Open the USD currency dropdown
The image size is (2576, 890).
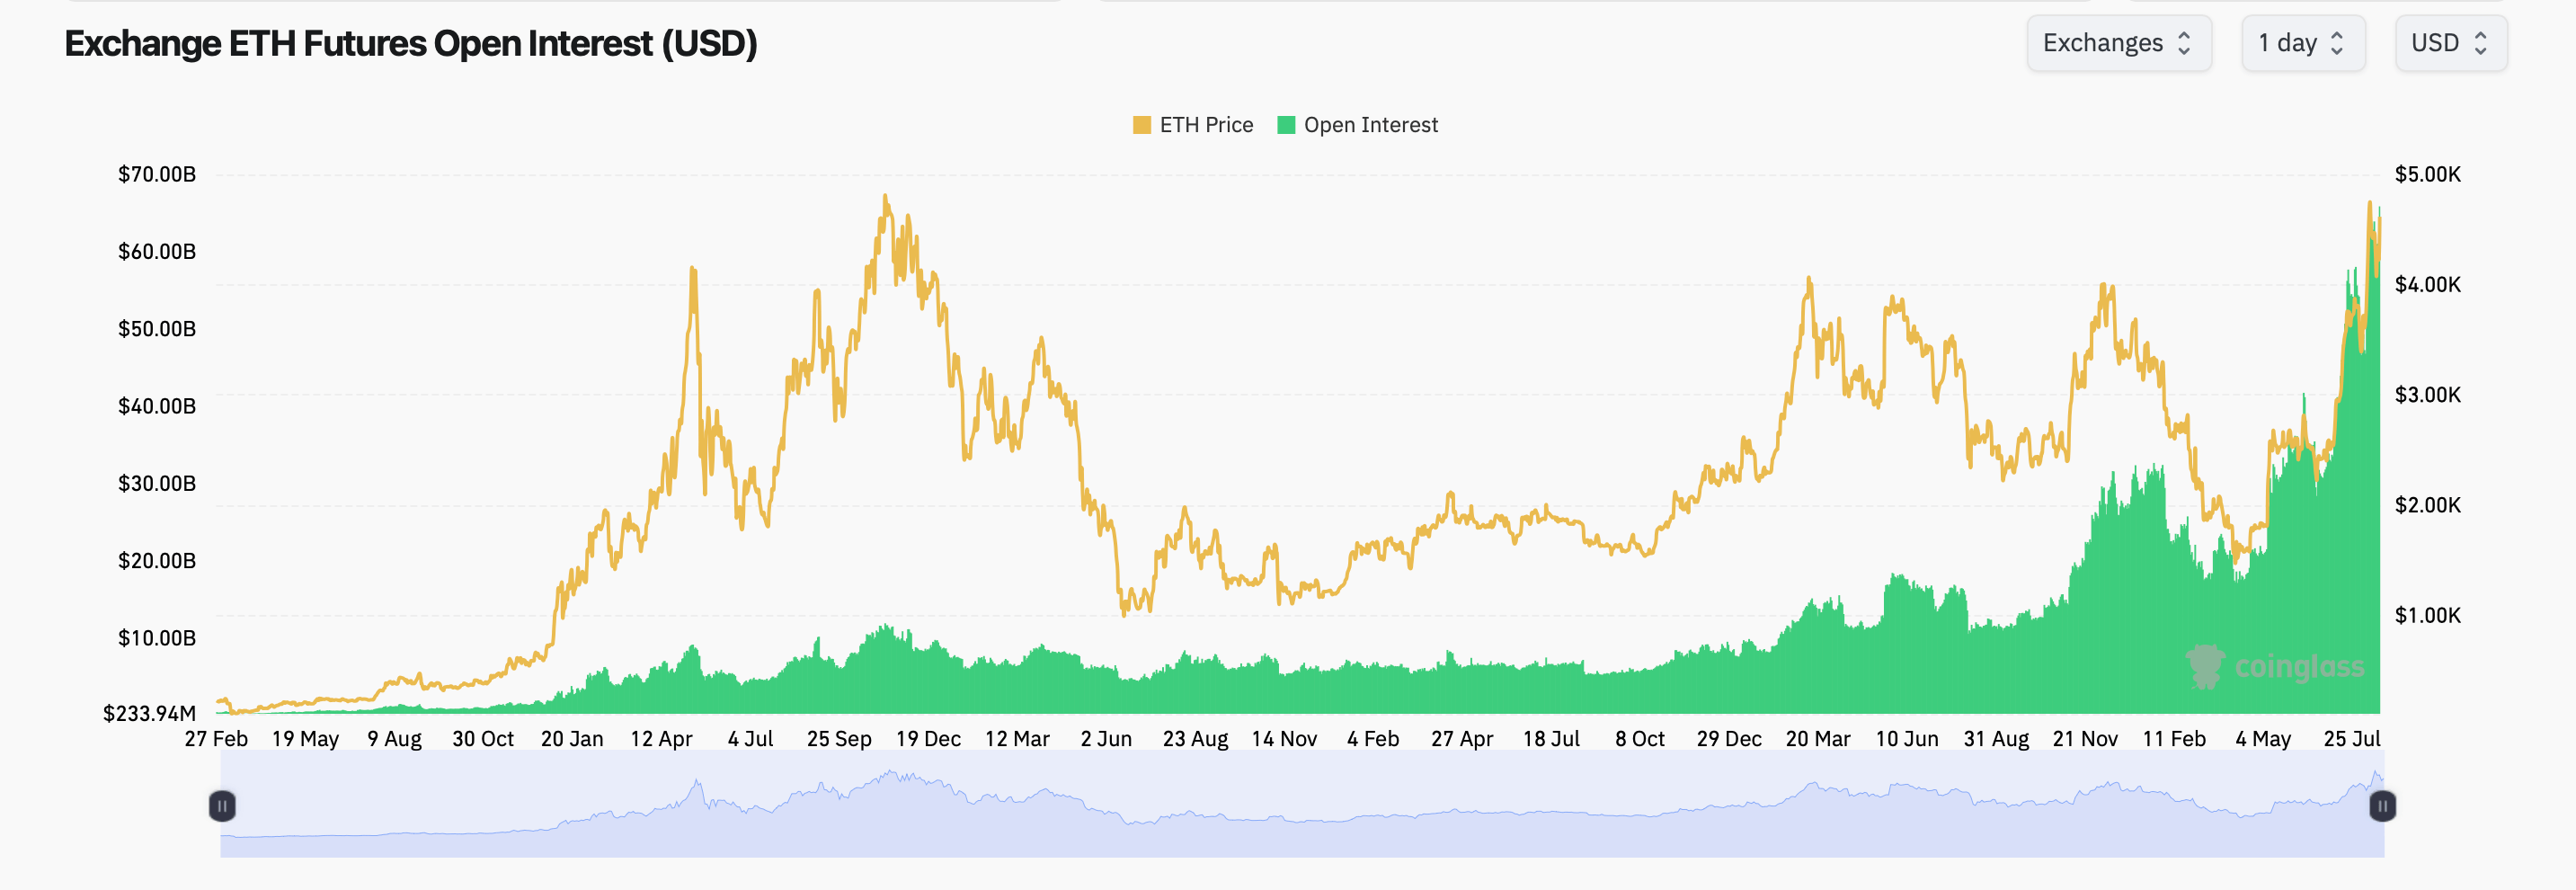tap(2450, 43)
